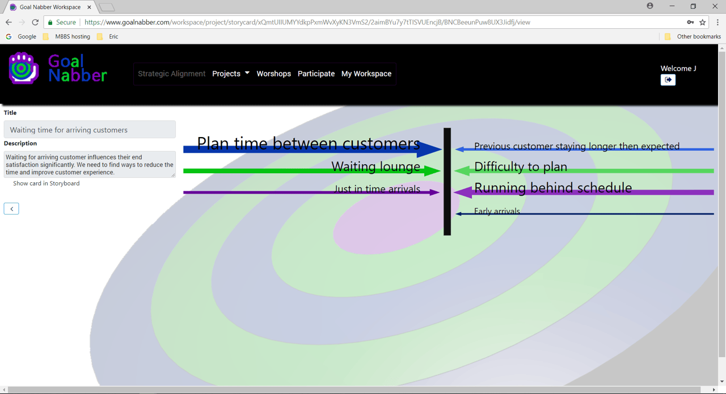Viewport: 726px width, 394px height.
Task: Click the scroll right arrow
Action: point(714,390)
